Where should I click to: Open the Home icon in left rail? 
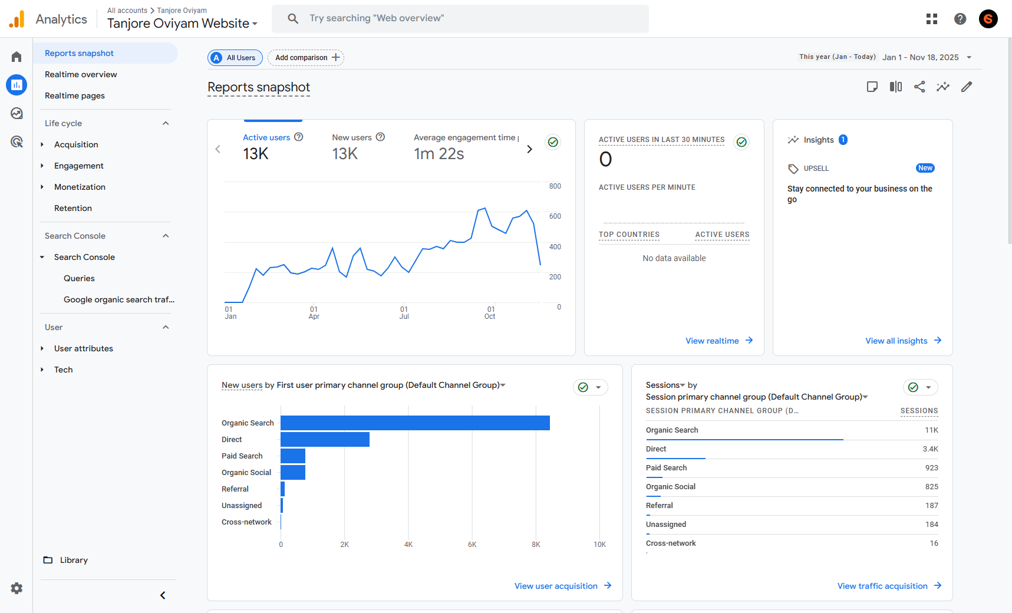[17, 57]
